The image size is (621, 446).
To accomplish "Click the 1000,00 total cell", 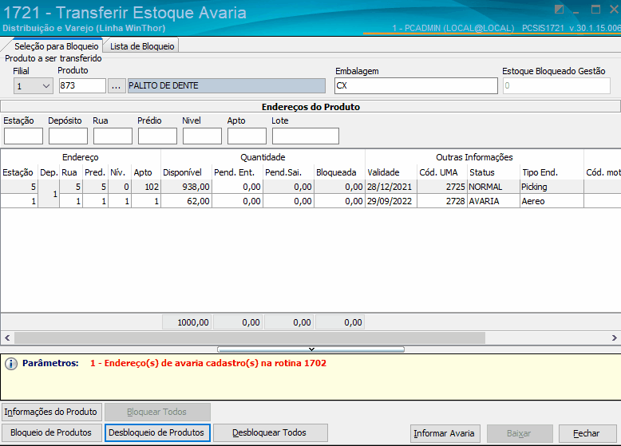I will pos(187,322).
